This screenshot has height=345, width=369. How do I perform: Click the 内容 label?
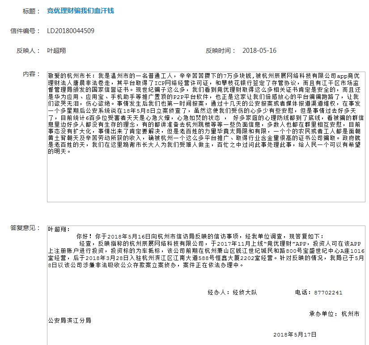(32, 74)
